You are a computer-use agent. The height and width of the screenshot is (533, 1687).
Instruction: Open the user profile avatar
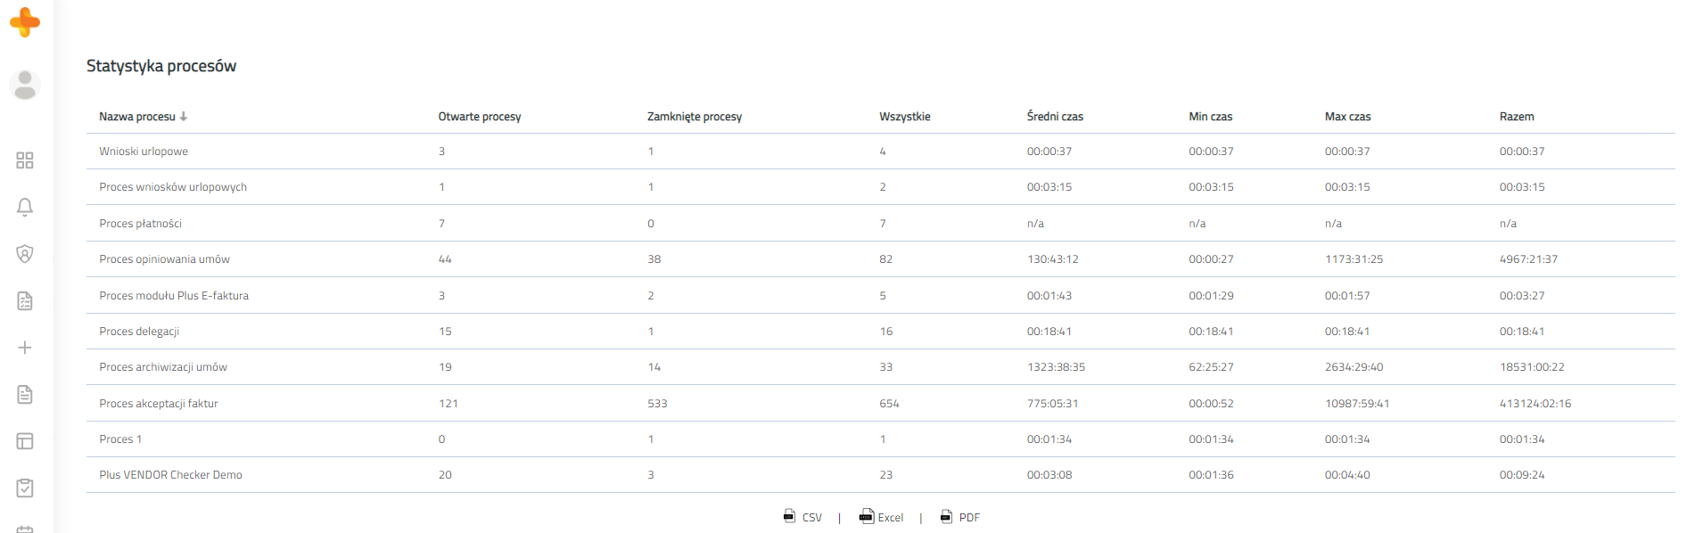coord(25,85)
